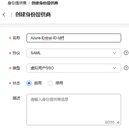The height and width of the screenshot is (129, 129).
Task: Click the description box resize handle
Action: point(118,122)
